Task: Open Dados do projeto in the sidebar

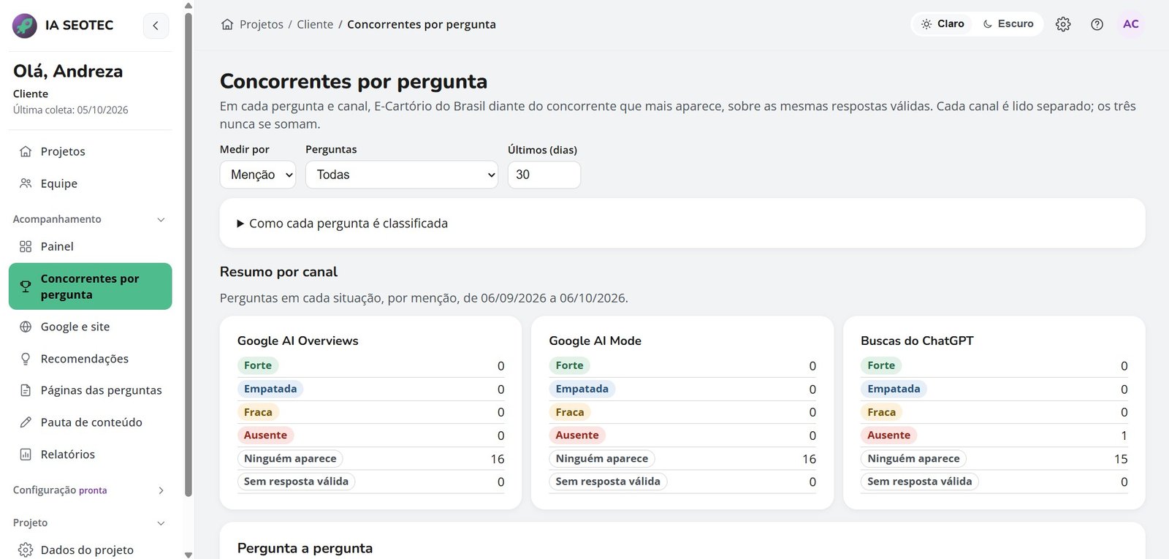Action: tap(91, 550)
